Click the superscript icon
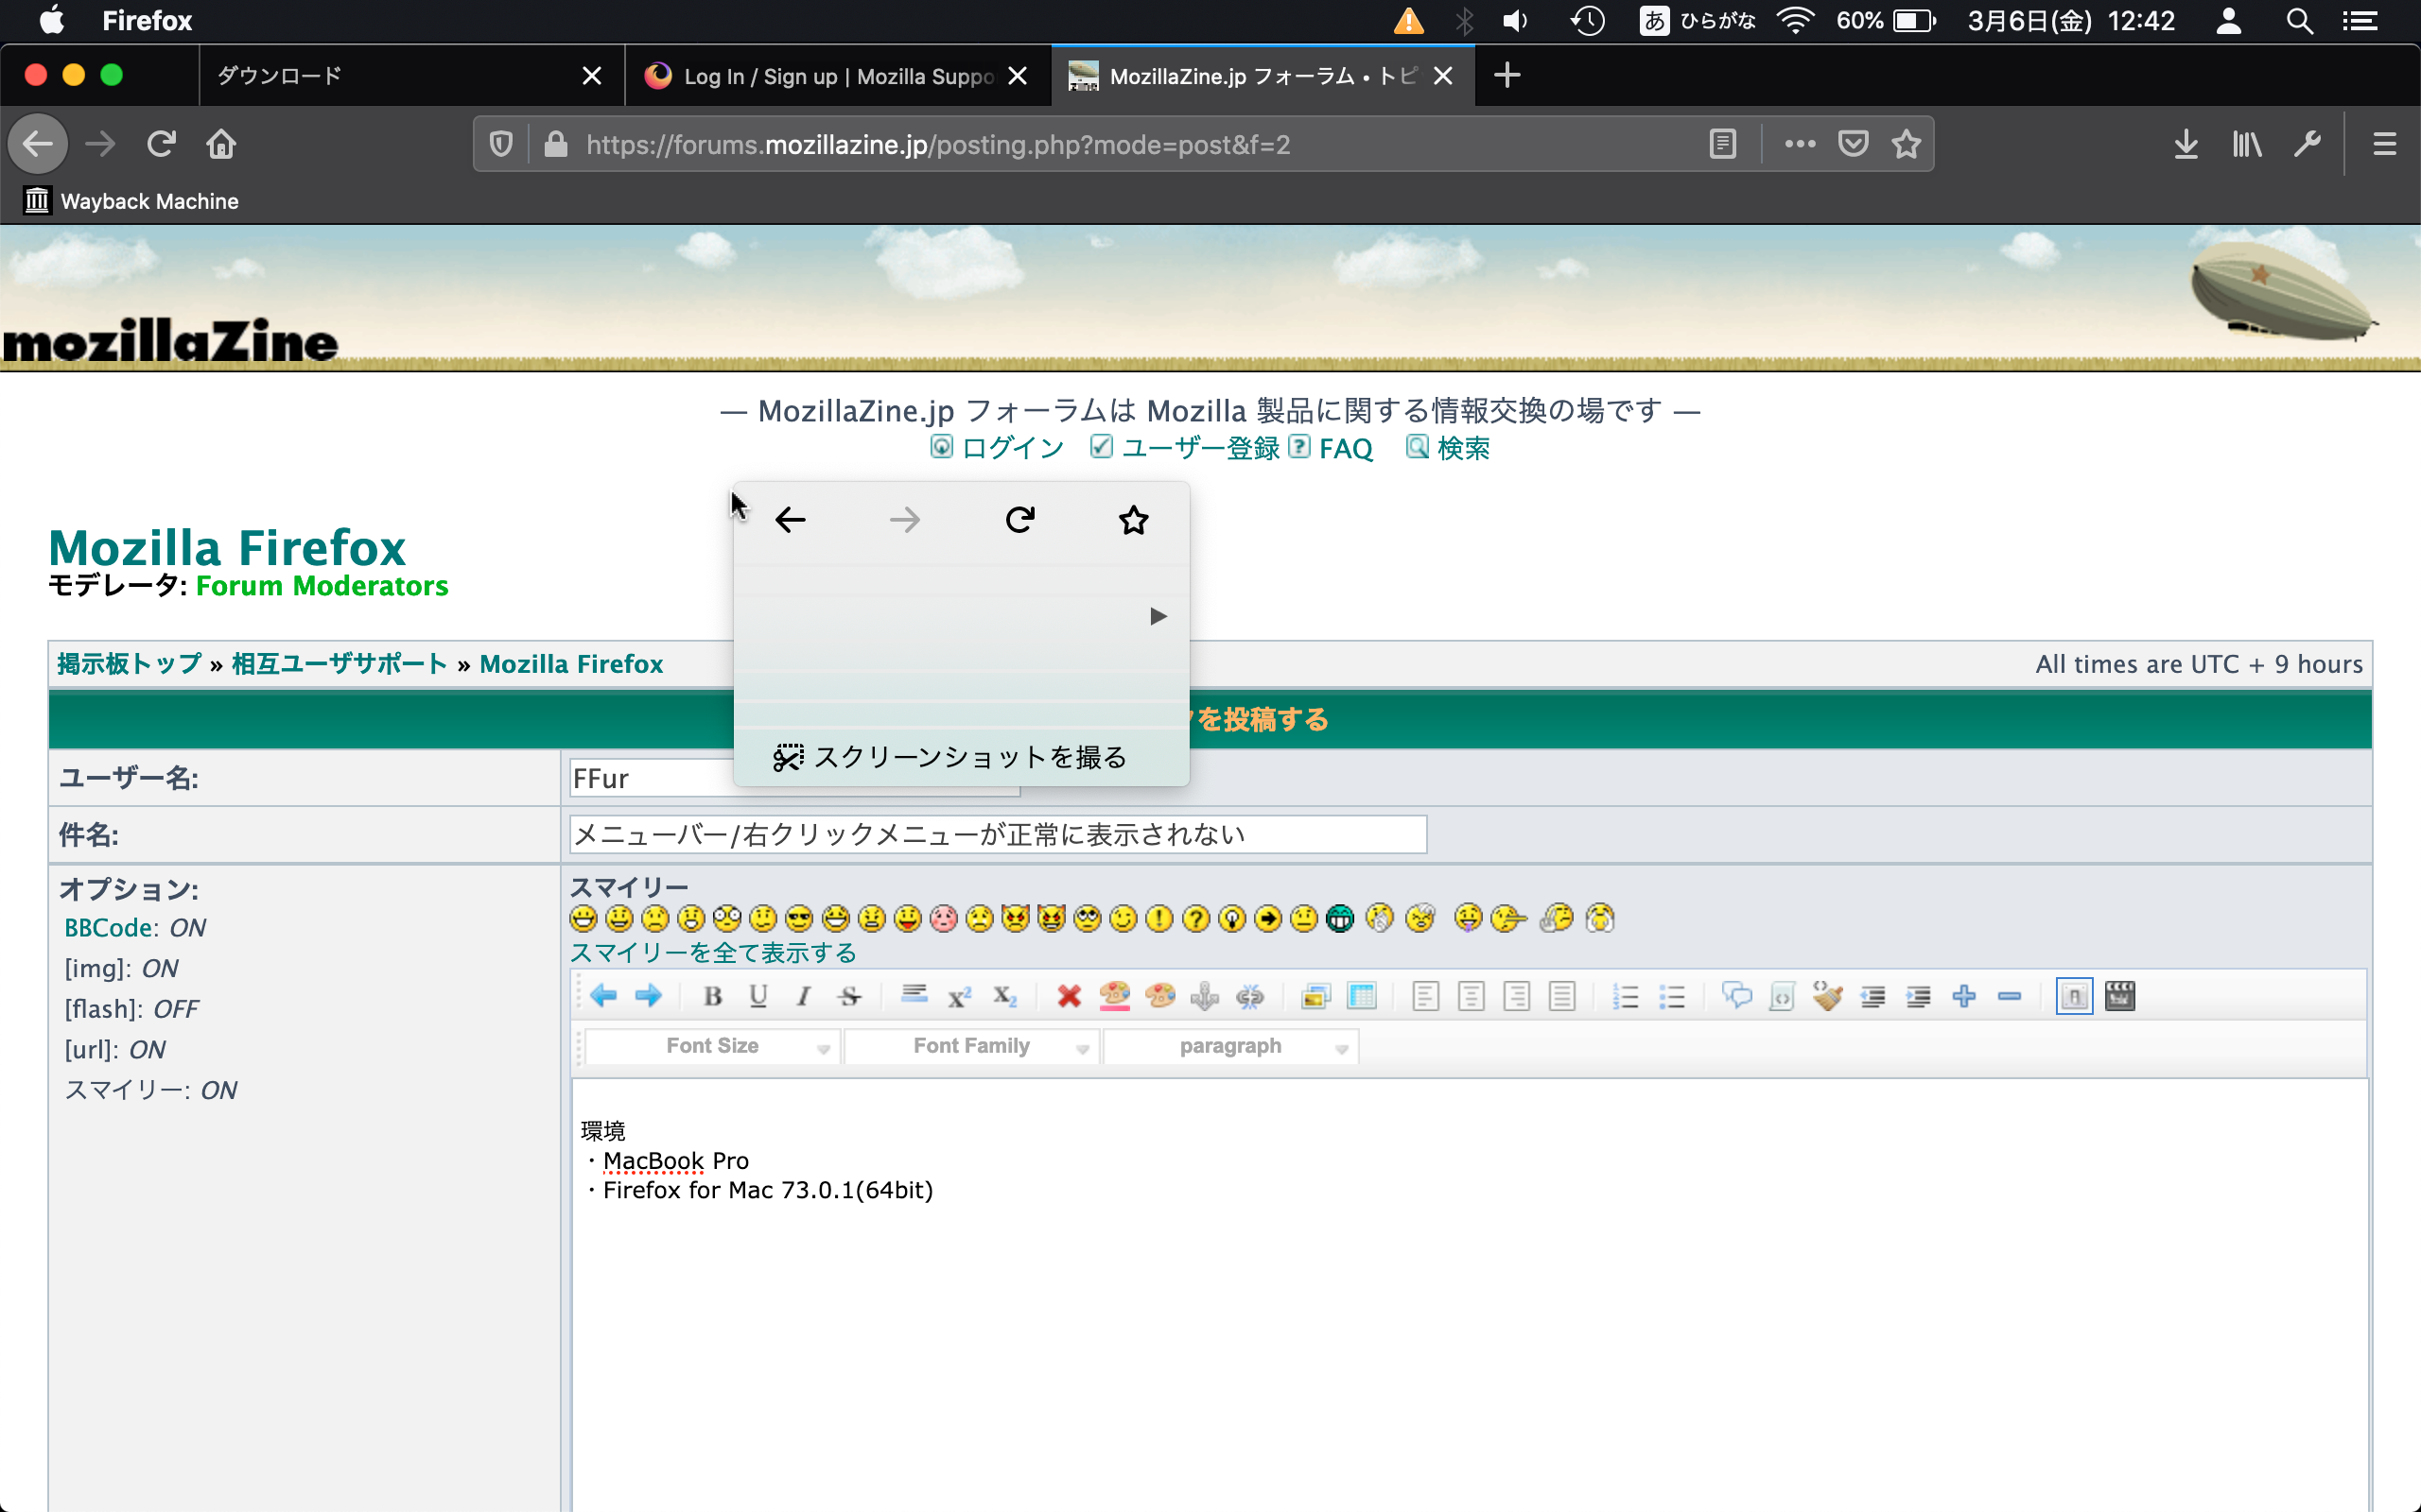Viewport: 2421px width, 1512px height. (x=959, y=996)
